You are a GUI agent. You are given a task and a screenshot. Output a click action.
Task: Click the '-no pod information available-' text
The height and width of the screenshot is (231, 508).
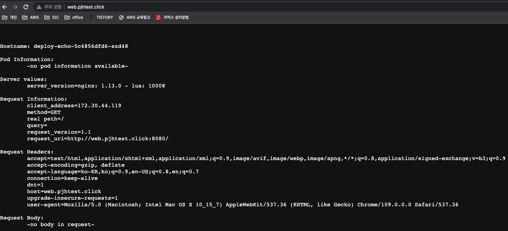[x=78, y=66]
